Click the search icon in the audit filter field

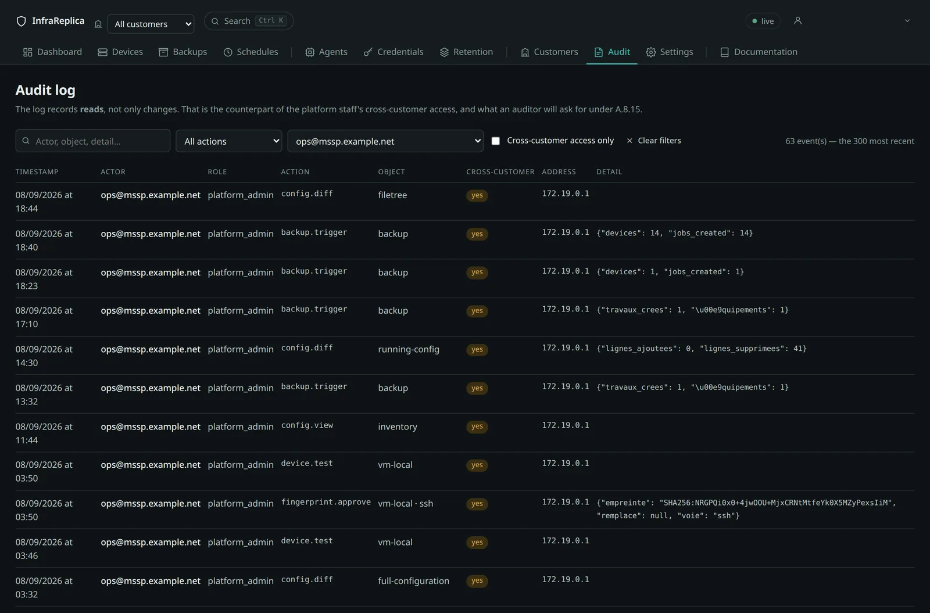coord(26,141)
